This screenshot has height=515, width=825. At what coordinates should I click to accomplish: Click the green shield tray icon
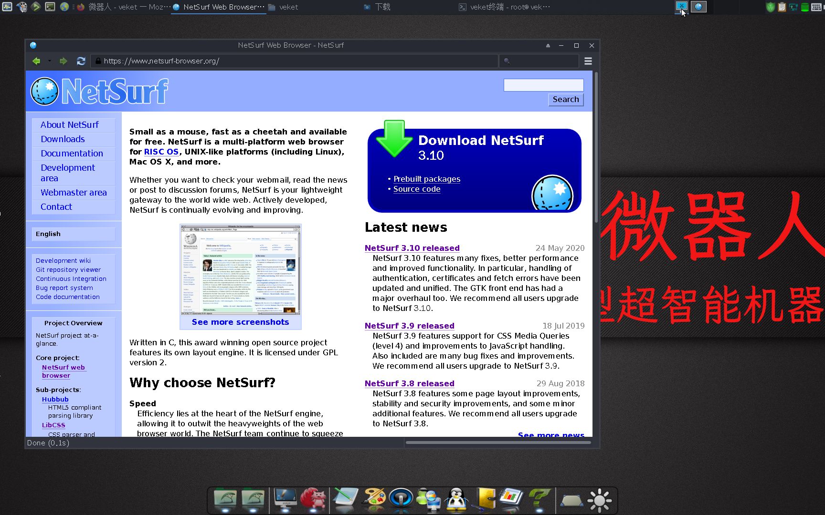click(770, 7)
